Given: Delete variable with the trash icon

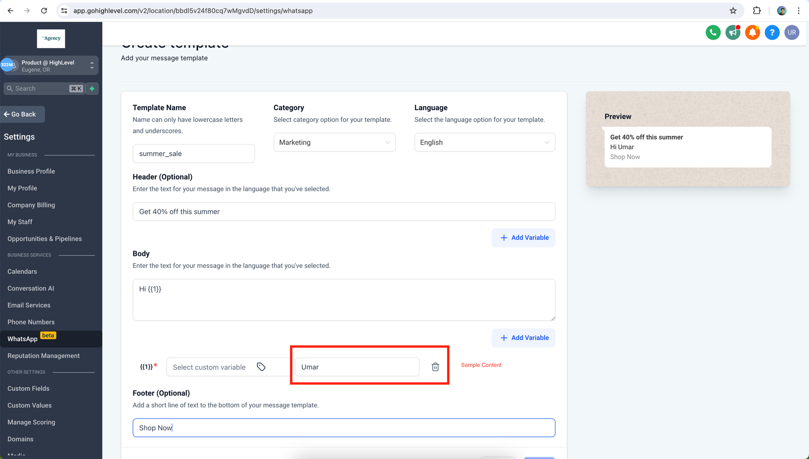Looking at the screenshot, I should coord(435,367).
